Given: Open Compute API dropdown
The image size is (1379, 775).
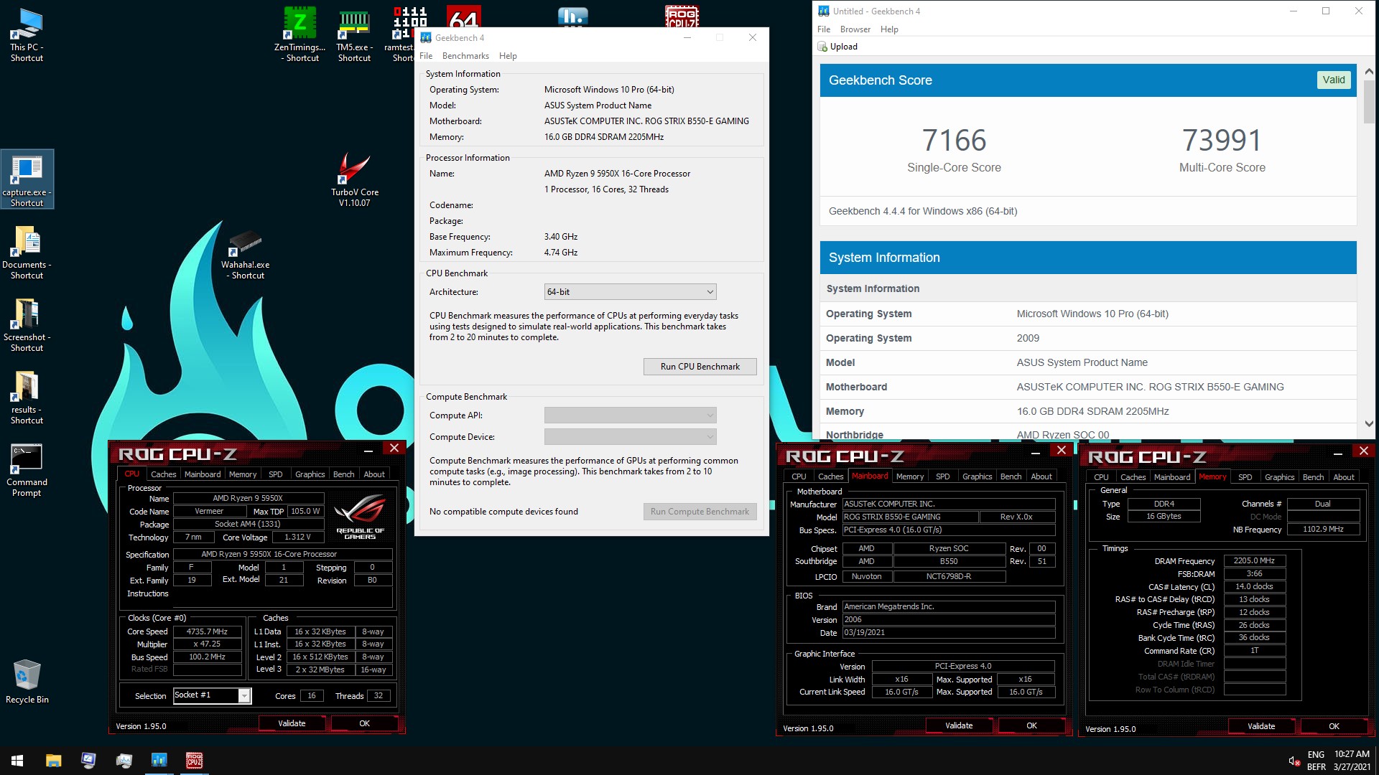Looking at the screenshot, I should pyautogui.click(x=630, y=415).
